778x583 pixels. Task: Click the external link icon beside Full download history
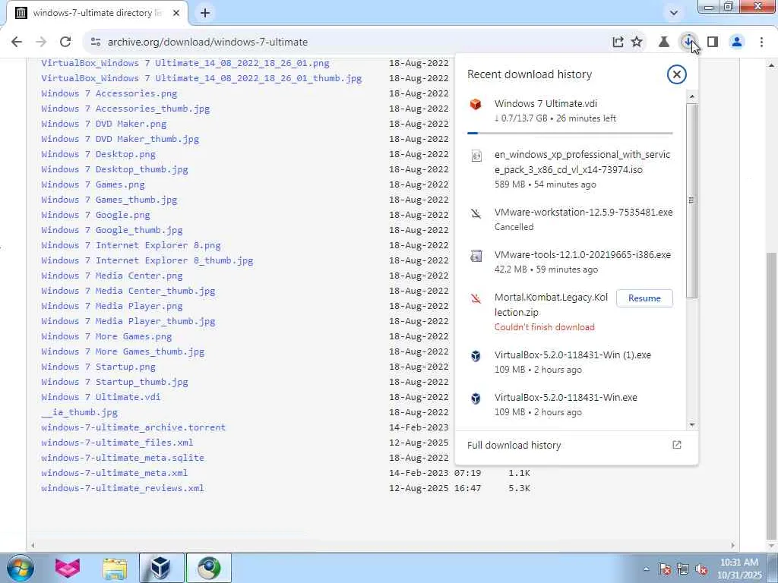pos(676,445)
